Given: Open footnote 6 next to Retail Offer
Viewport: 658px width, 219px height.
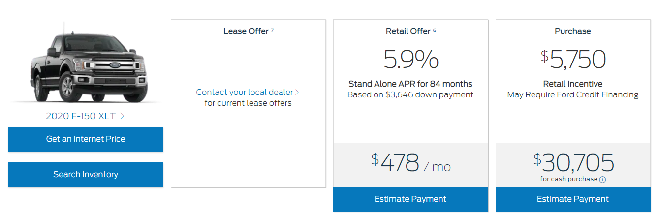Looking at the screenshot, I should [435, 30].
